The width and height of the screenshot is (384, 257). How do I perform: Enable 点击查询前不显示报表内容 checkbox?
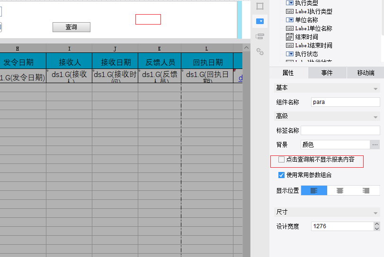tap(281, 160)
